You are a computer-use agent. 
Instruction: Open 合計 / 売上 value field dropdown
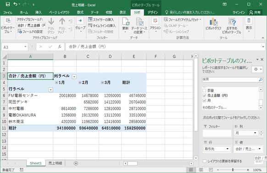tap(260, 149)
